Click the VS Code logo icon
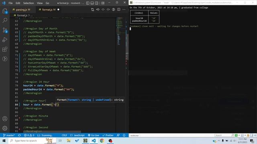This screenshot has height=144, width=257. click(x=4, y=3)
